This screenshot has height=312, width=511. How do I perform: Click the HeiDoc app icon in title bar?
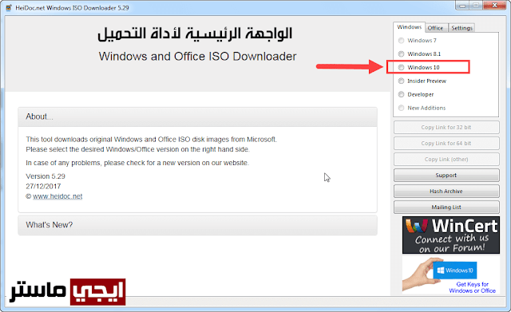(x=9, y=8)
